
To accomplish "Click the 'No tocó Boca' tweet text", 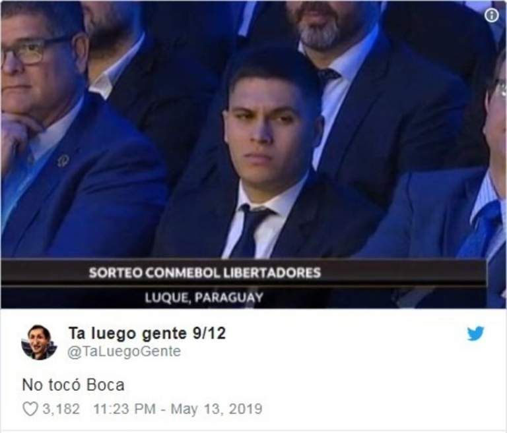I will coord(73,385).
